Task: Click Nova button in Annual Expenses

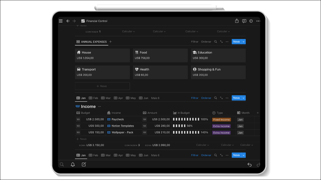Action: pyautogui.click(x=236, y=42)
